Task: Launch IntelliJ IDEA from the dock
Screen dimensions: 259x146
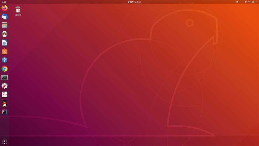Action: pyautogui.click(x=5, y=112)
